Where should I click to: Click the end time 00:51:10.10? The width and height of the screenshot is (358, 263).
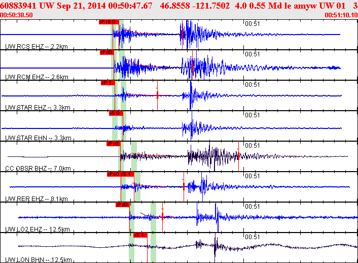click(341, 15)
